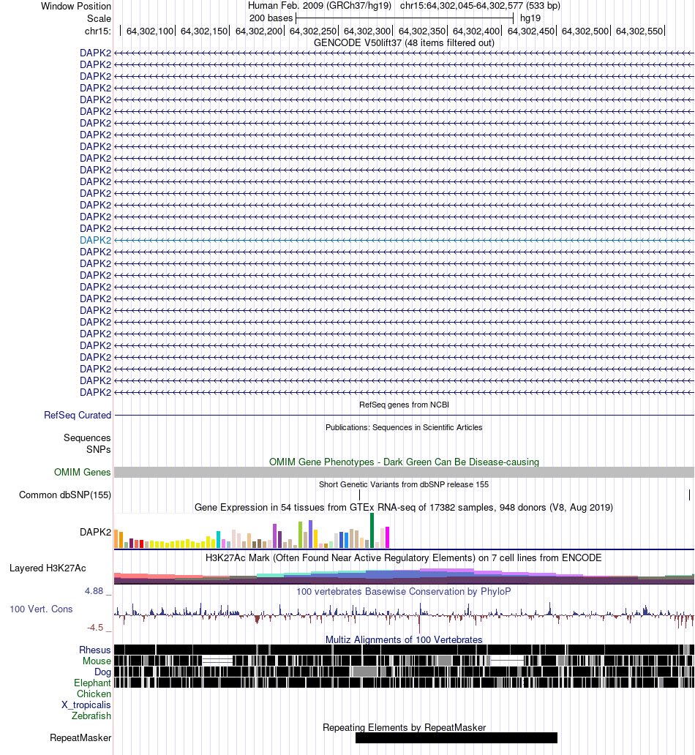Click the tallest dark green GTEx expression bar

tap(372, 530)
